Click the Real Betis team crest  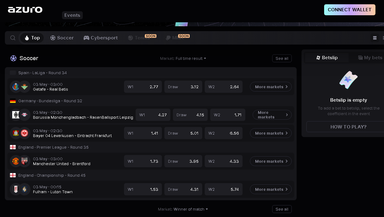point(24,87)
